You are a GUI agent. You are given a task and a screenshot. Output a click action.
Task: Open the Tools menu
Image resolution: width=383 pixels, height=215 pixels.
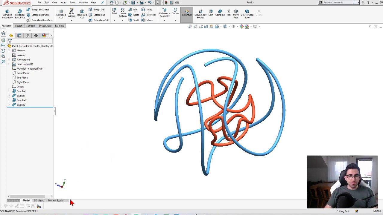click(72, 2)
